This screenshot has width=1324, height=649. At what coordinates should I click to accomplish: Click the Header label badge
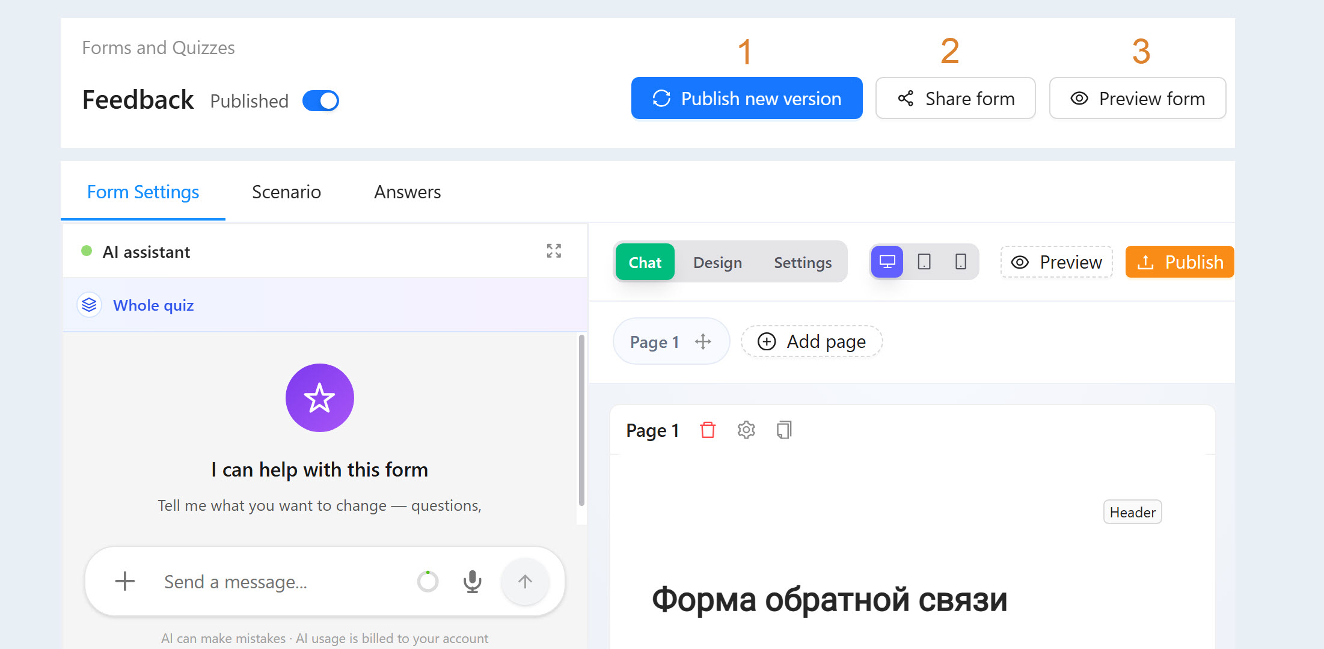[x=1133, y=512]
